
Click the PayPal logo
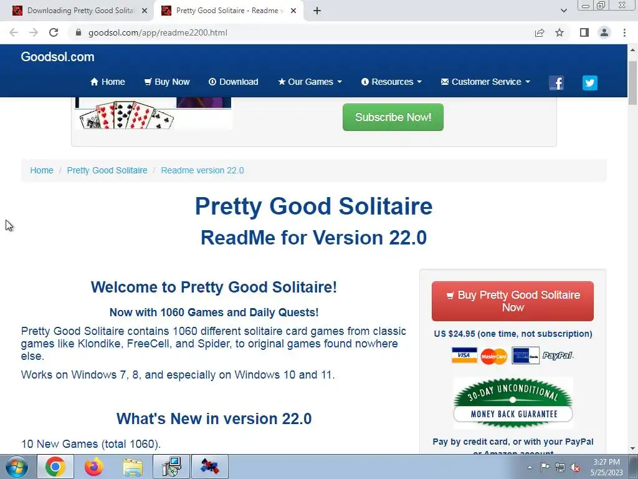[x=558, y=356]
